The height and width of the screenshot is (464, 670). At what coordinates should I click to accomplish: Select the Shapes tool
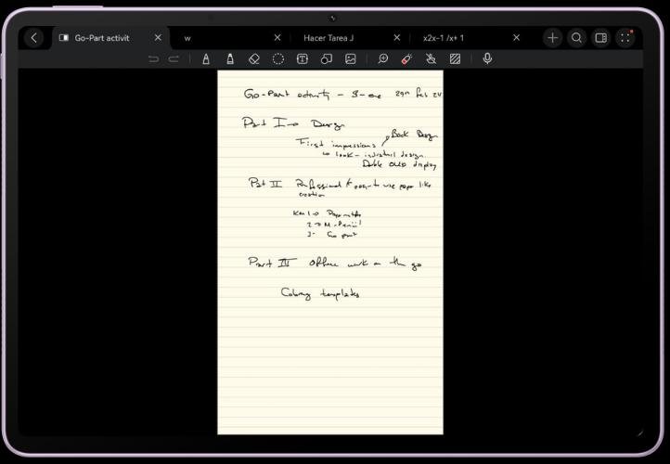(x=327, y=59)
